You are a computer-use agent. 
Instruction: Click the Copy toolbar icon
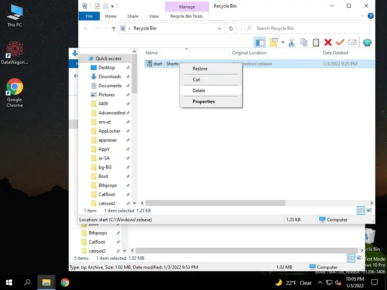(x=303, y=42)
